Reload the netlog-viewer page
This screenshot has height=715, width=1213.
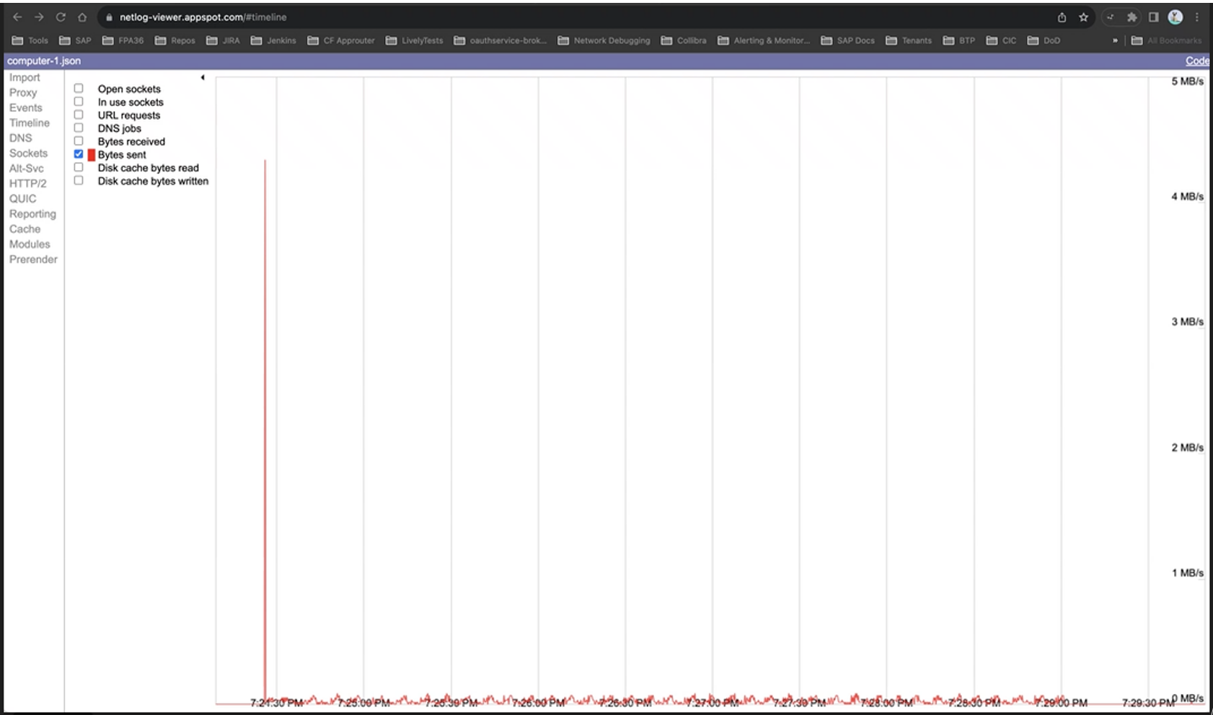[x=61, y=17]
